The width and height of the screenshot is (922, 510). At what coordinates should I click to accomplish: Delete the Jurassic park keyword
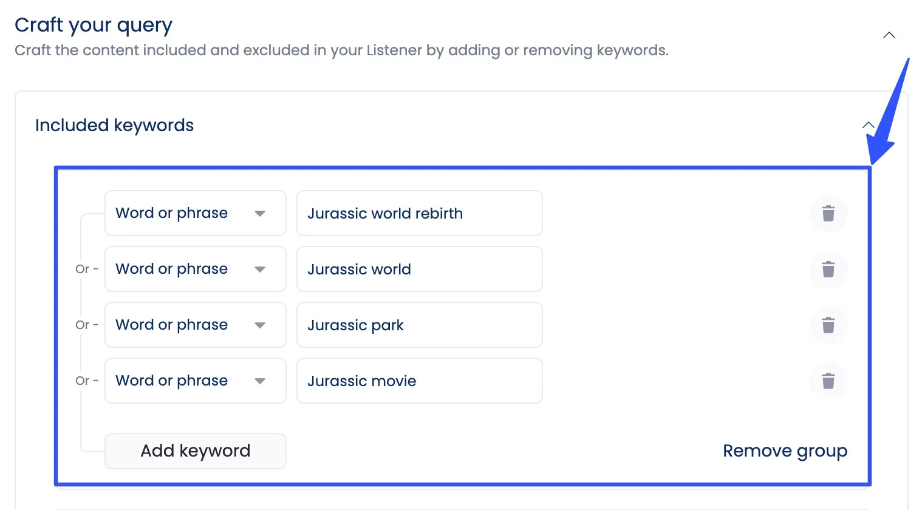[828, 325]
